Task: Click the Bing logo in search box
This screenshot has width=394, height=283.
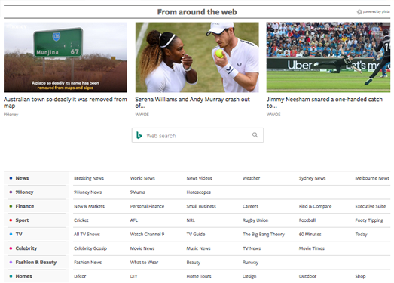Action: click(139, 135)
